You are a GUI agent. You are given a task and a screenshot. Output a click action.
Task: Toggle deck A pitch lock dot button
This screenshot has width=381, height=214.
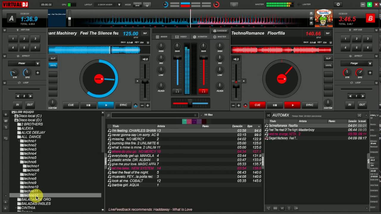pos(137,81)
